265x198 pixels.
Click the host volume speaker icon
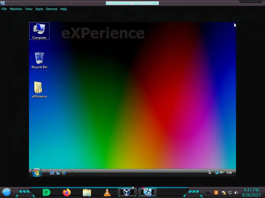pyautogui.click(x=236, y=192)
